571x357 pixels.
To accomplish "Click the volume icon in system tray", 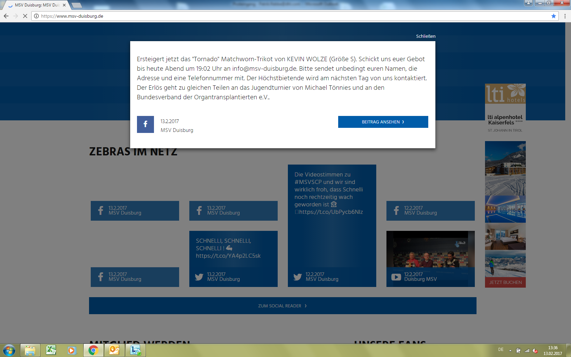I will 535,350.
